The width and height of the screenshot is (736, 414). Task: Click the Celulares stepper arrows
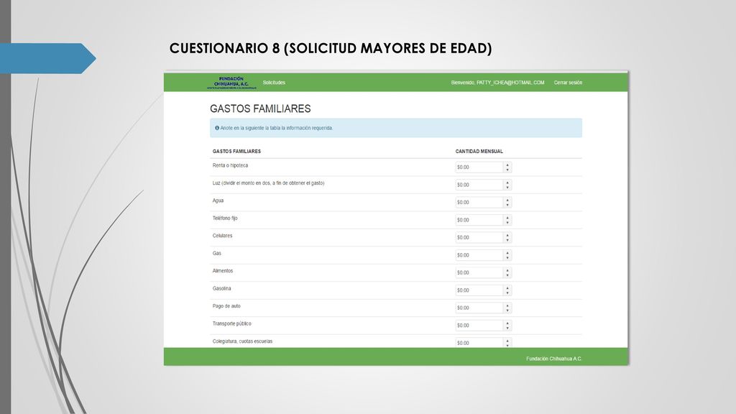[507, 237]
